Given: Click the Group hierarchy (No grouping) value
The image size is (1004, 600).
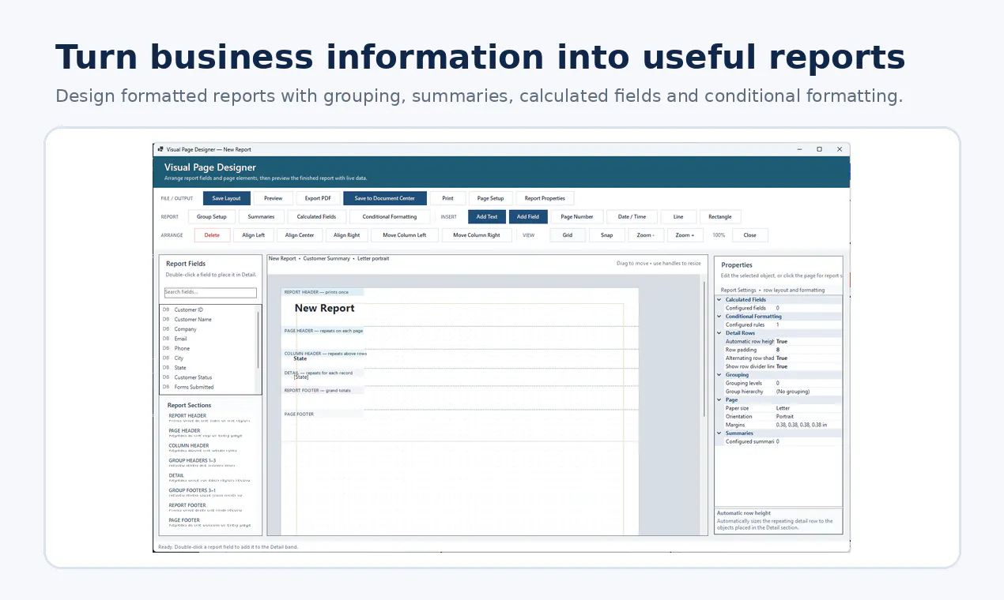Looking at the screenshot, I should pyautogui.click(x=793, y=392).
